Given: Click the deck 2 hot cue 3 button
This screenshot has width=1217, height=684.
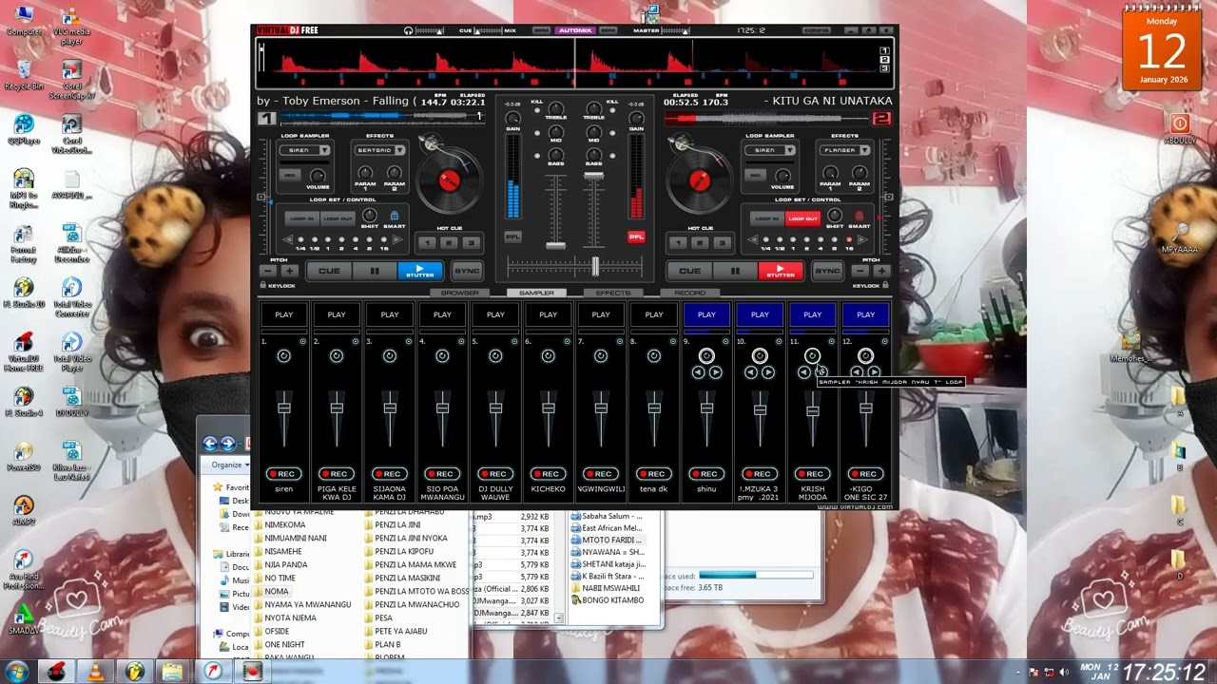Looking at the screenshot, I should pyautogui.click(x=723, y=242).
